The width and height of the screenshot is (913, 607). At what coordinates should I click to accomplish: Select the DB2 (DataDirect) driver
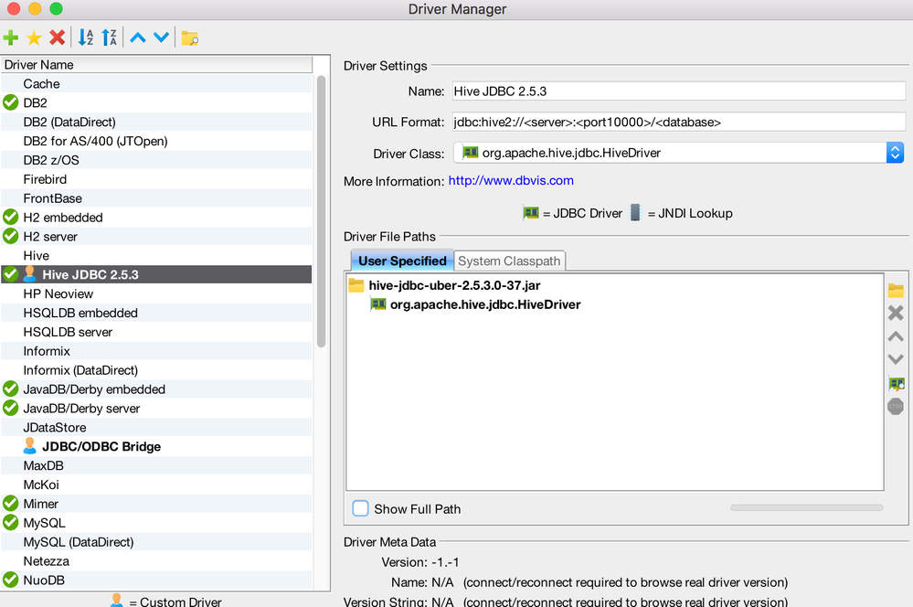pos(156,122)
